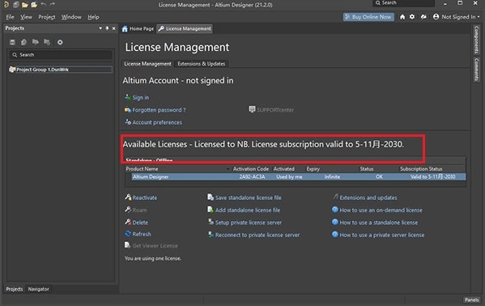Viewport: 485px width, 306px height.
Task: Click fourth icon in Projects panel toolbar
Action: [x=47, y=42]
